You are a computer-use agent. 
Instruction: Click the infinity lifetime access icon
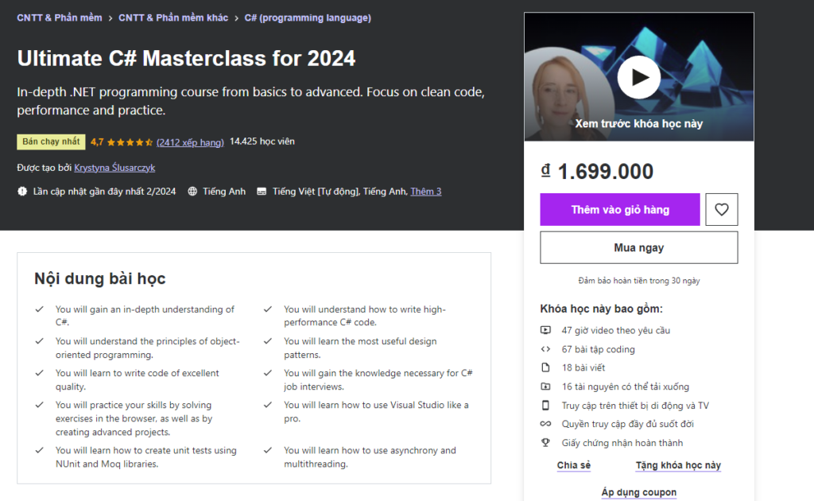pos(545,425)
